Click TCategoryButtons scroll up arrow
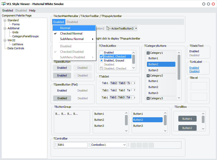 click(x=179, y=52)
